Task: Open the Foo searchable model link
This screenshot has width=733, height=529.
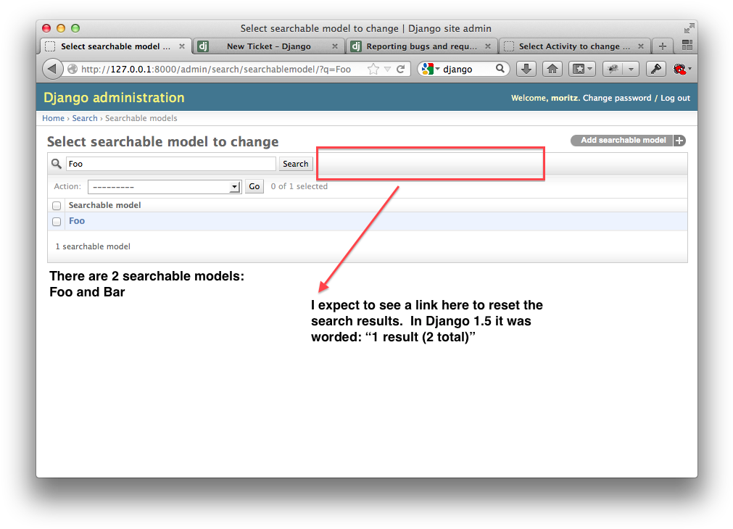Action: coord(77,220)
